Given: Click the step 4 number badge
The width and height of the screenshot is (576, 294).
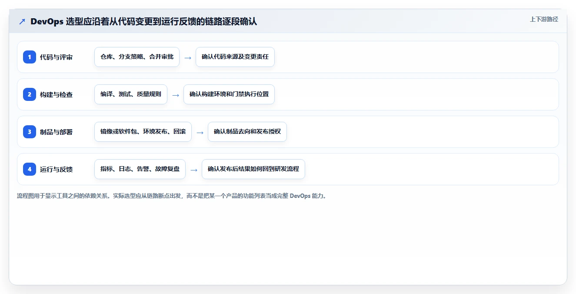Looking at the screenshot, I should [x=30, y=169].
